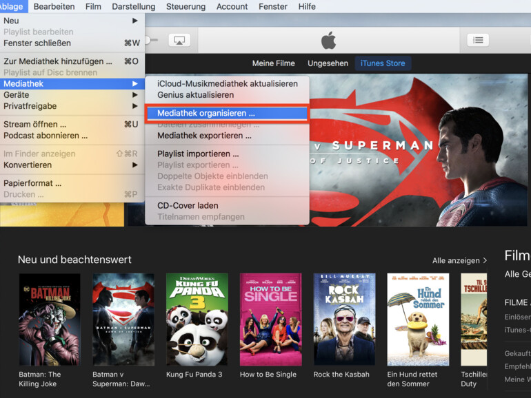This screenshot has height=398, width=531.
Task: Choose Papierformat
Action: click(72, 183)
